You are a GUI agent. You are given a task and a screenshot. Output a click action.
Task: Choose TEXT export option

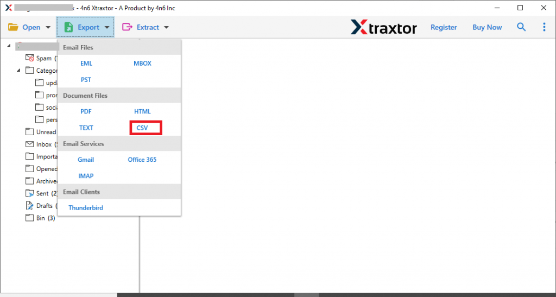[x=86, y=128]
